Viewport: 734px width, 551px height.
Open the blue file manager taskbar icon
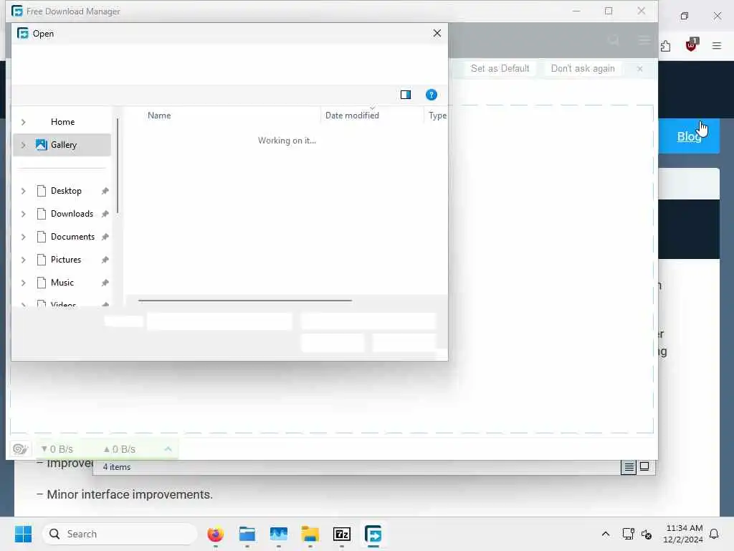247,534
